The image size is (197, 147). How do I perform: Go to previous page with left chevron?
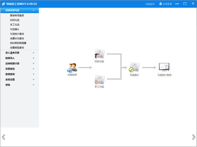click(x=4, y=137)
